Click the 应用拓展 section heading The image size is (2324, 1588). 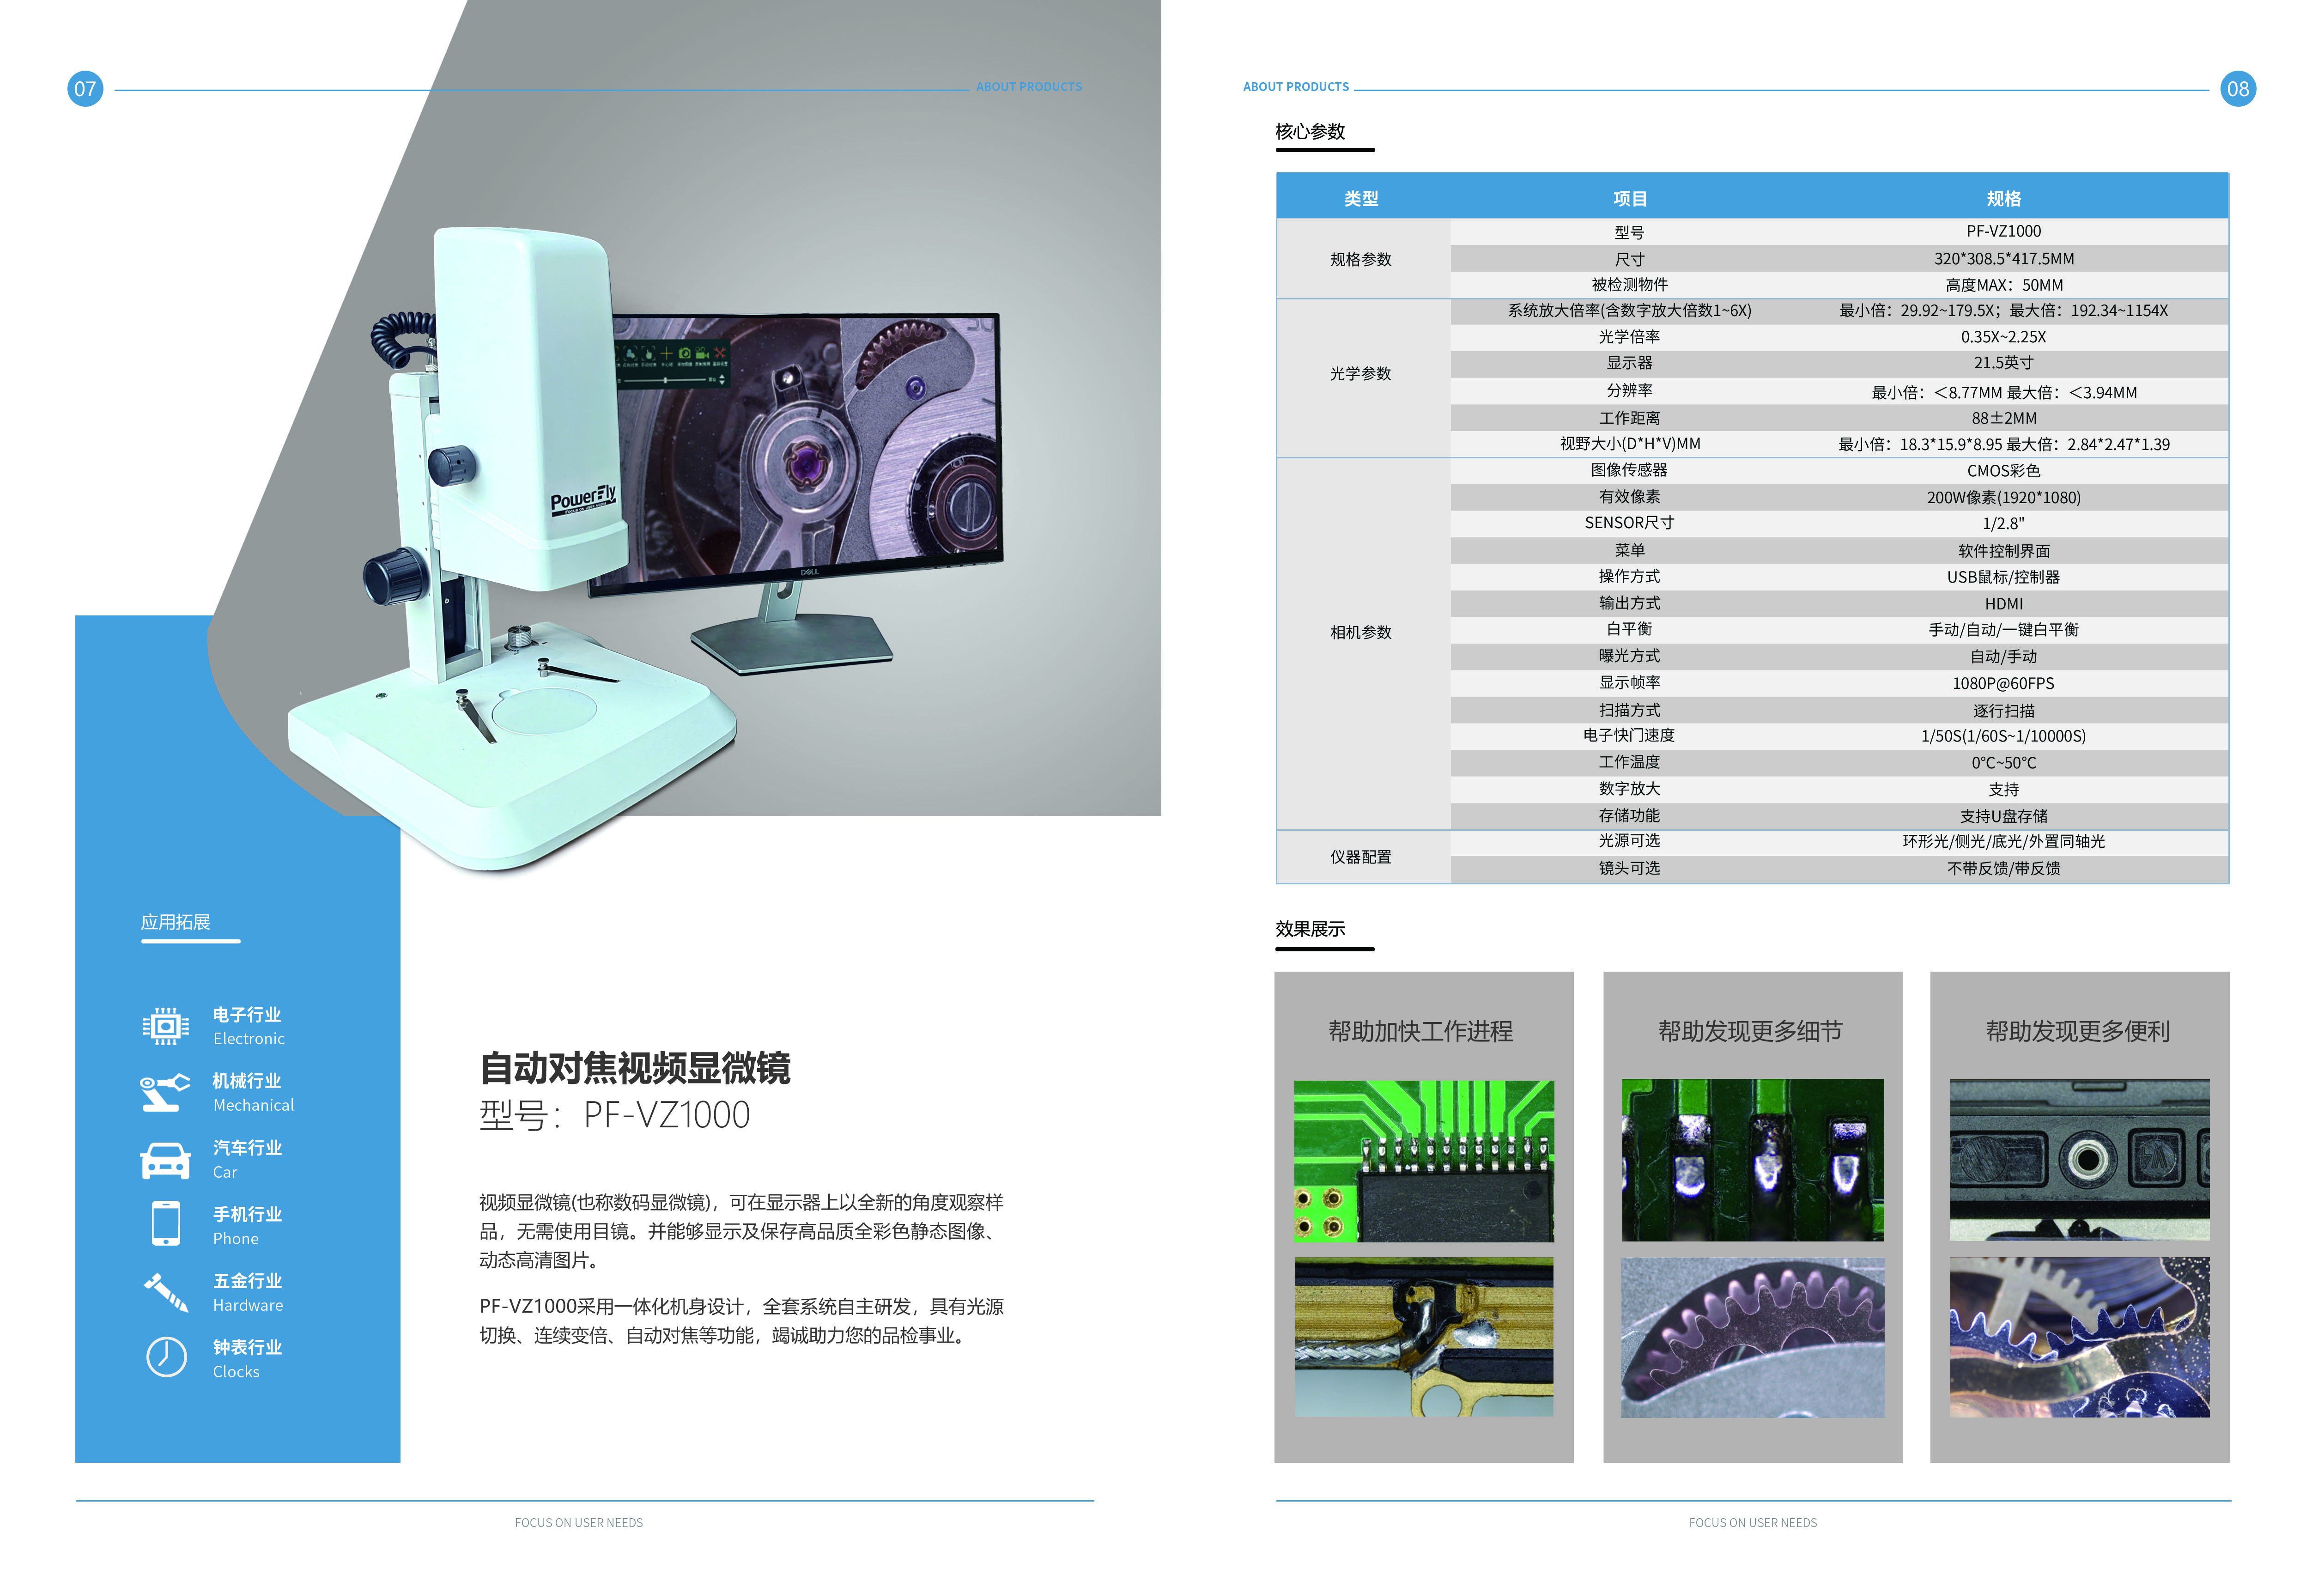[175, 922]
